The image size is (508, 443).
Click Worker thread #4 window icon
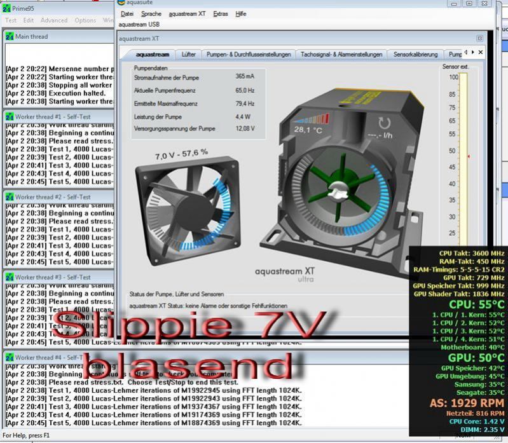[10, 357]
